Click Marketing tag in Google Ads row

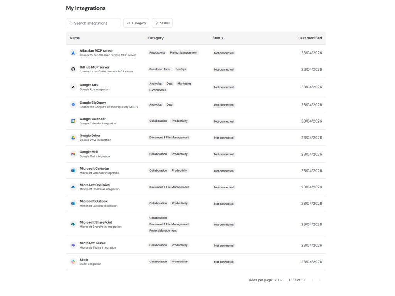184,84
